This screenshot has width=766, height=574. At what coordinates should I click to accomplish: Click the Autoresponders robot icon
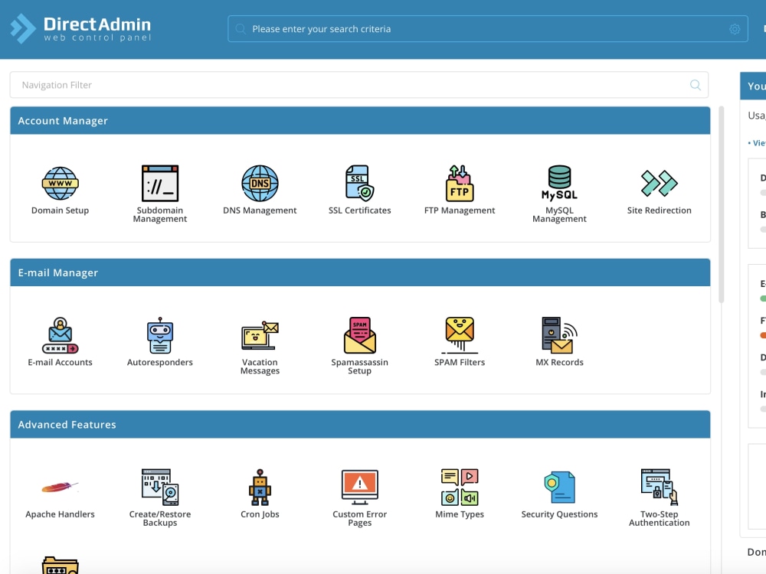(x=159, y=335)
